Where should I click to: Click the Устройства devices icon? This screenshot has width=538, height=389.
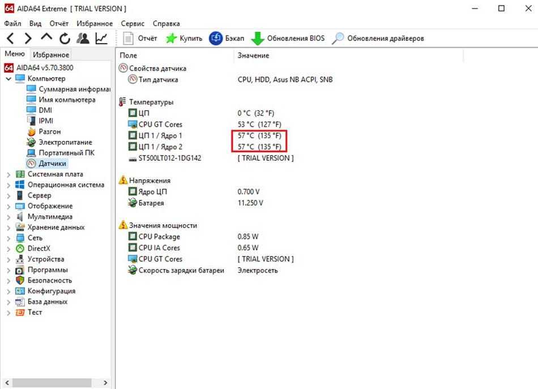pyautogui.click(x=20, y=259)
